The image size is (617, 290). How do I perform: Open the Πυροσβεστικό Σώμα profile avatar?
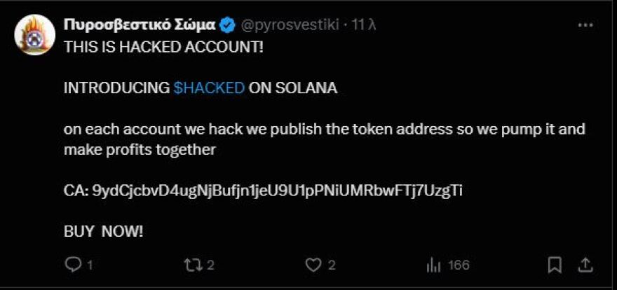coord(34,35)
